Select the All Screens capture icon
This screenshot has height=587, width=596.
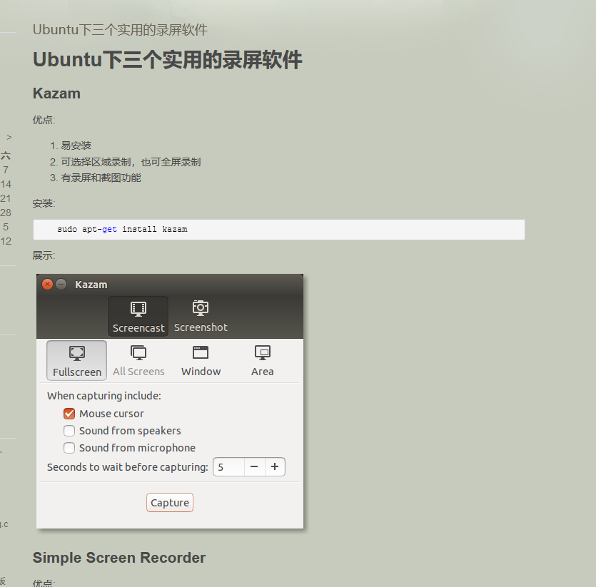[x=138, y=353]
